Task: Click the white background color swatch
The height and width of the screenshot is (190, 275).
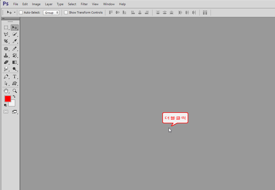Action: (x=13, y=104)
